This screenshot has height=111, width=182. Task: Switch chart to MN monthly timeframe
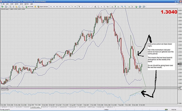(75, 7)
